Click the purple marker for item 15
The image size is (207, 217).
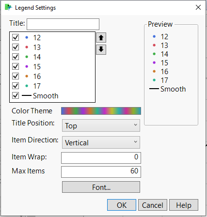pyautogui.click(x=27, y=66)
